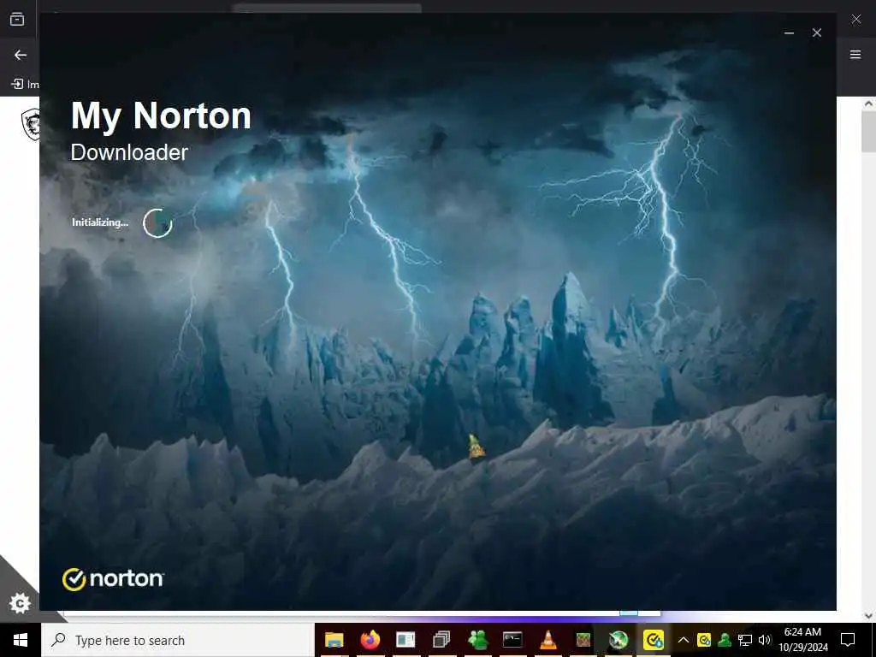Screen dimensions: 876x657
Task: Click the scrollbar down arrow
Action: 869,616
